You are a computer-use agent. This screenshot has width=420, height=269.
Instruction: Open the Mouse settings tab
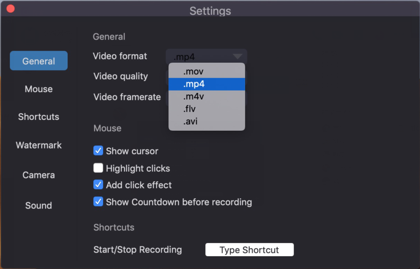click(39, 89)
